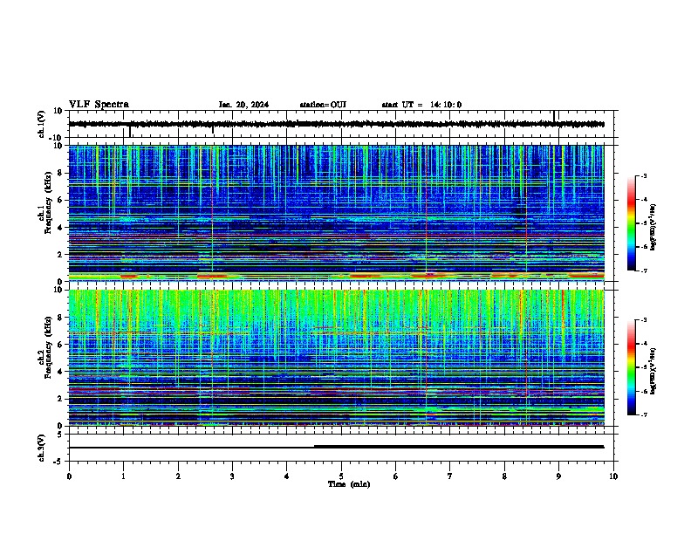Click time axis tick label '5'
The image size is (691, 534).
[x=341, y=476]
